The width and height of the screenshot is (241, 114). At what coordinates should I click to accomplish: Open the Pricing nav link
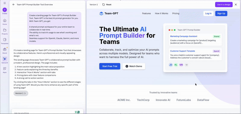click(x=176, y=13)
